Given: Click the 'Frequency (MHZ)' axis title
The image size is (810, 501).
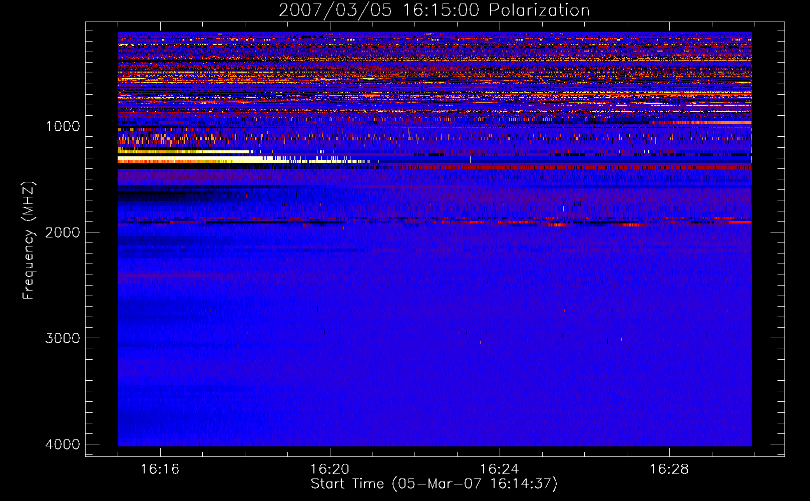Looking at the screenshot, I should click(x=29, y=240).
